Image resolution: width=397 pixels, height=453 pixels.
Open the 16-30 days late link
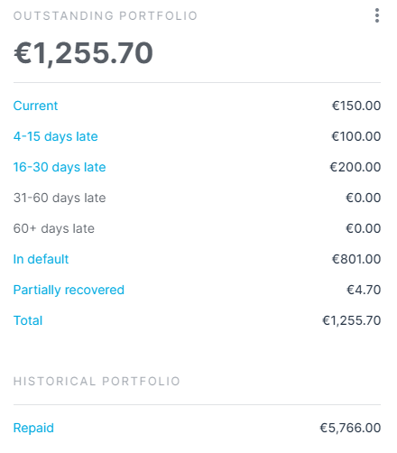coord(60,168)
